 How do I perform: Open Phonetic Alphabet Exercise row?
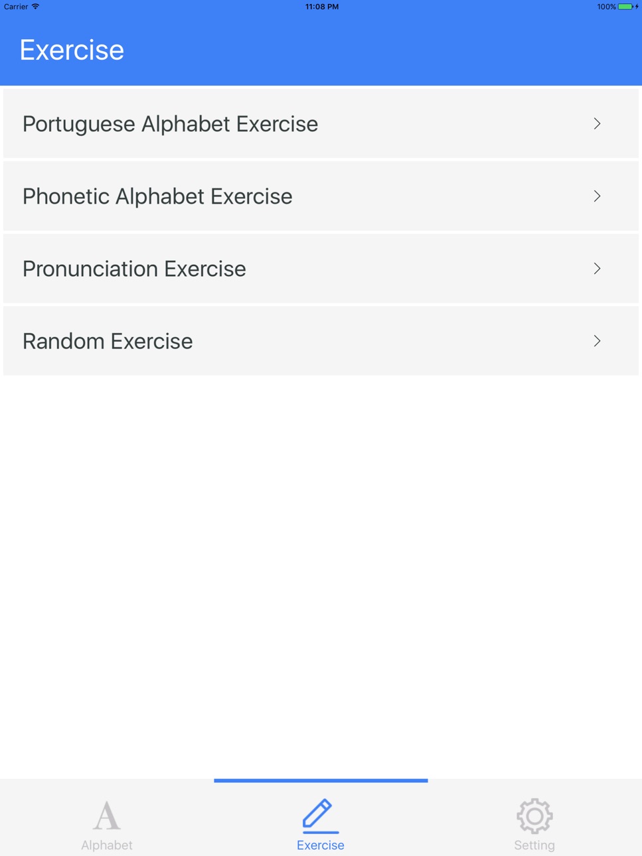tap(321, 196)
